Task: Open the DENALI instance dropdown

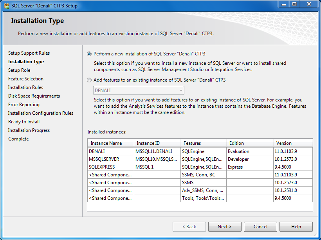Action: pyautogui.click(x=139, y=91)
